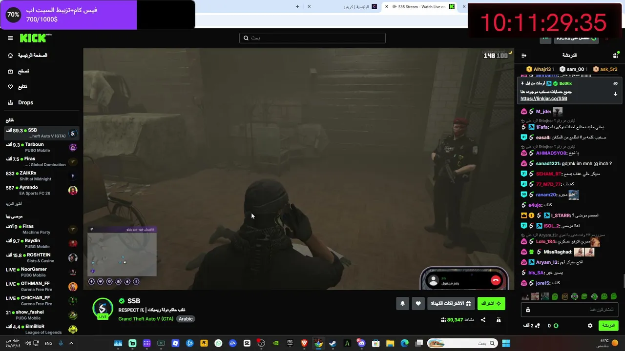Open File Explorer from taskbar
This screenshot has height=351, width=625.
click(390, 343)
